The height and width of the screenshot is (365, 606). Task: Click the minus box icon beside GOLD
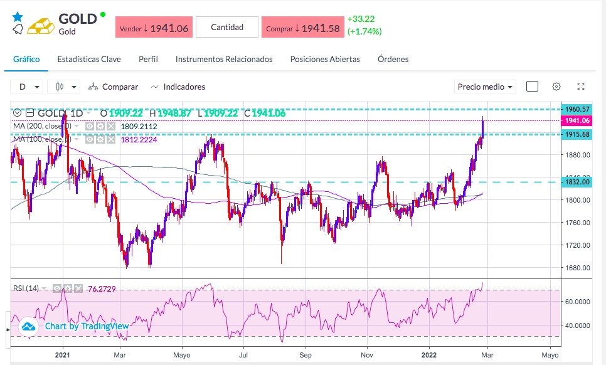[x=29, y=113]
